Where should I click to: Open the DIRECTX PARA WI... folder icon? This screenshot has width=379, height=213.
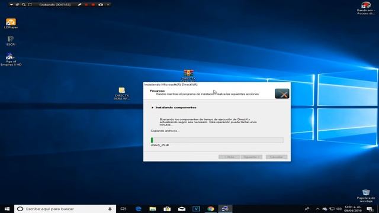[122, 93]
